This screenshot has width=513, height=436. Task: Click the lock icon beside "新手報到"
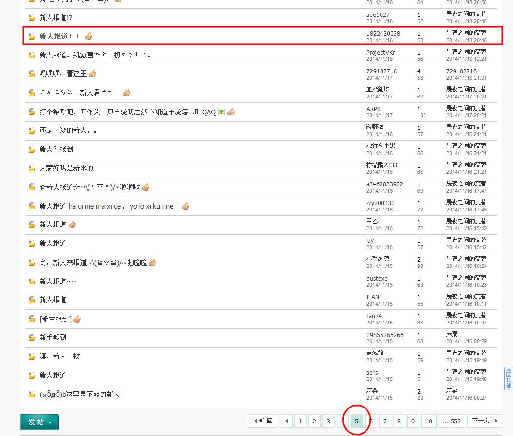coord(32,338)
